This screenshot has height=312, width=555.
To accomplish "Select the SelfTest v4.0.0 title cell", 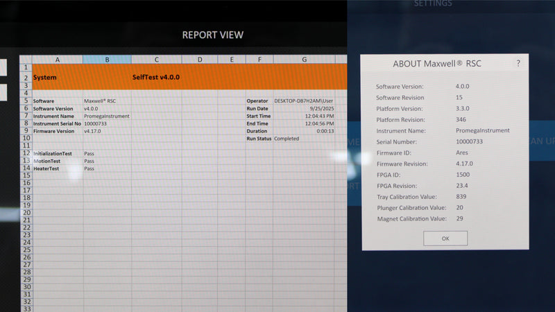I will 156,78.
